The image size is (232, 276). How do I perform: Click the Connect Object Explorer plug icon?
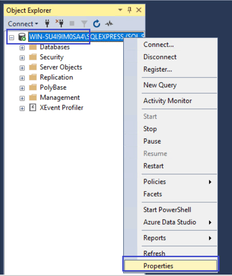point(47,23)
